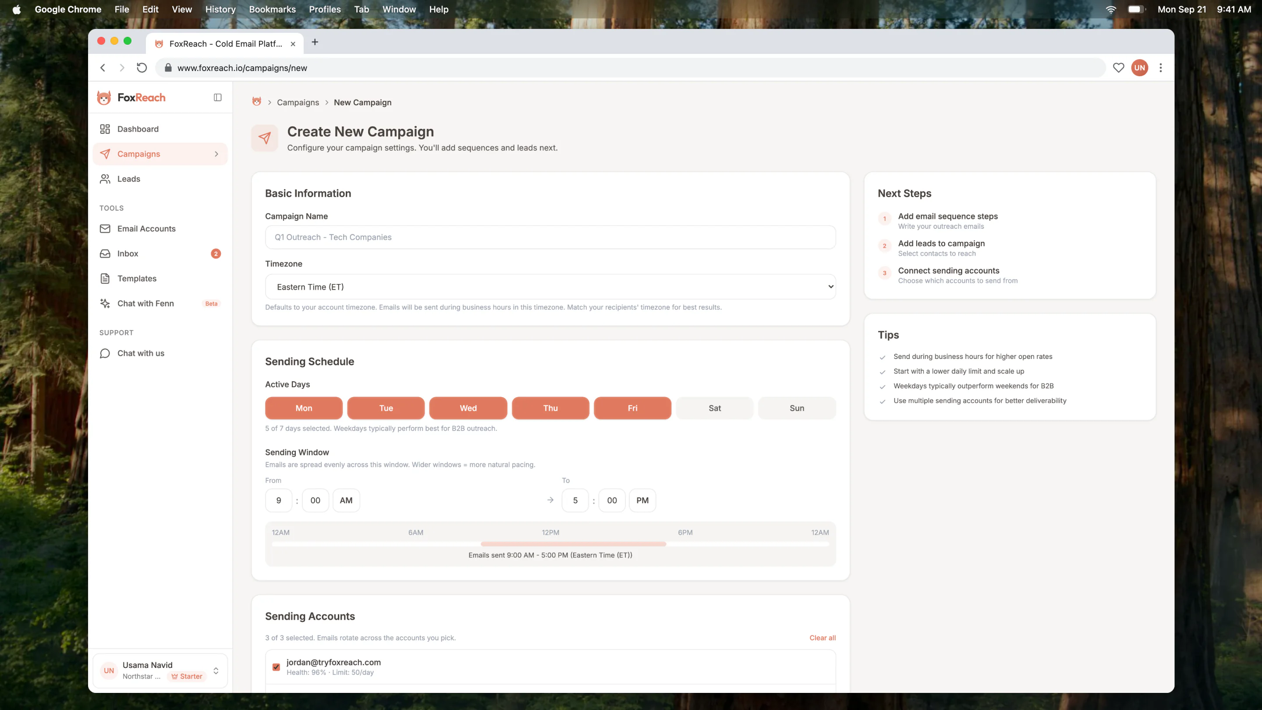Click the Templates document icon

[105, 279]
